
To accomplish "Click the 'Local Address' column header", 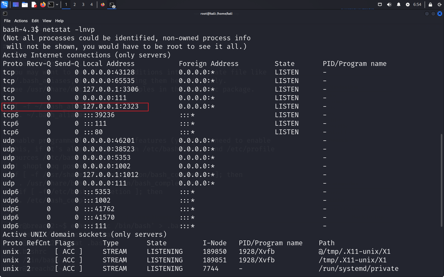I will click(109, 64).
